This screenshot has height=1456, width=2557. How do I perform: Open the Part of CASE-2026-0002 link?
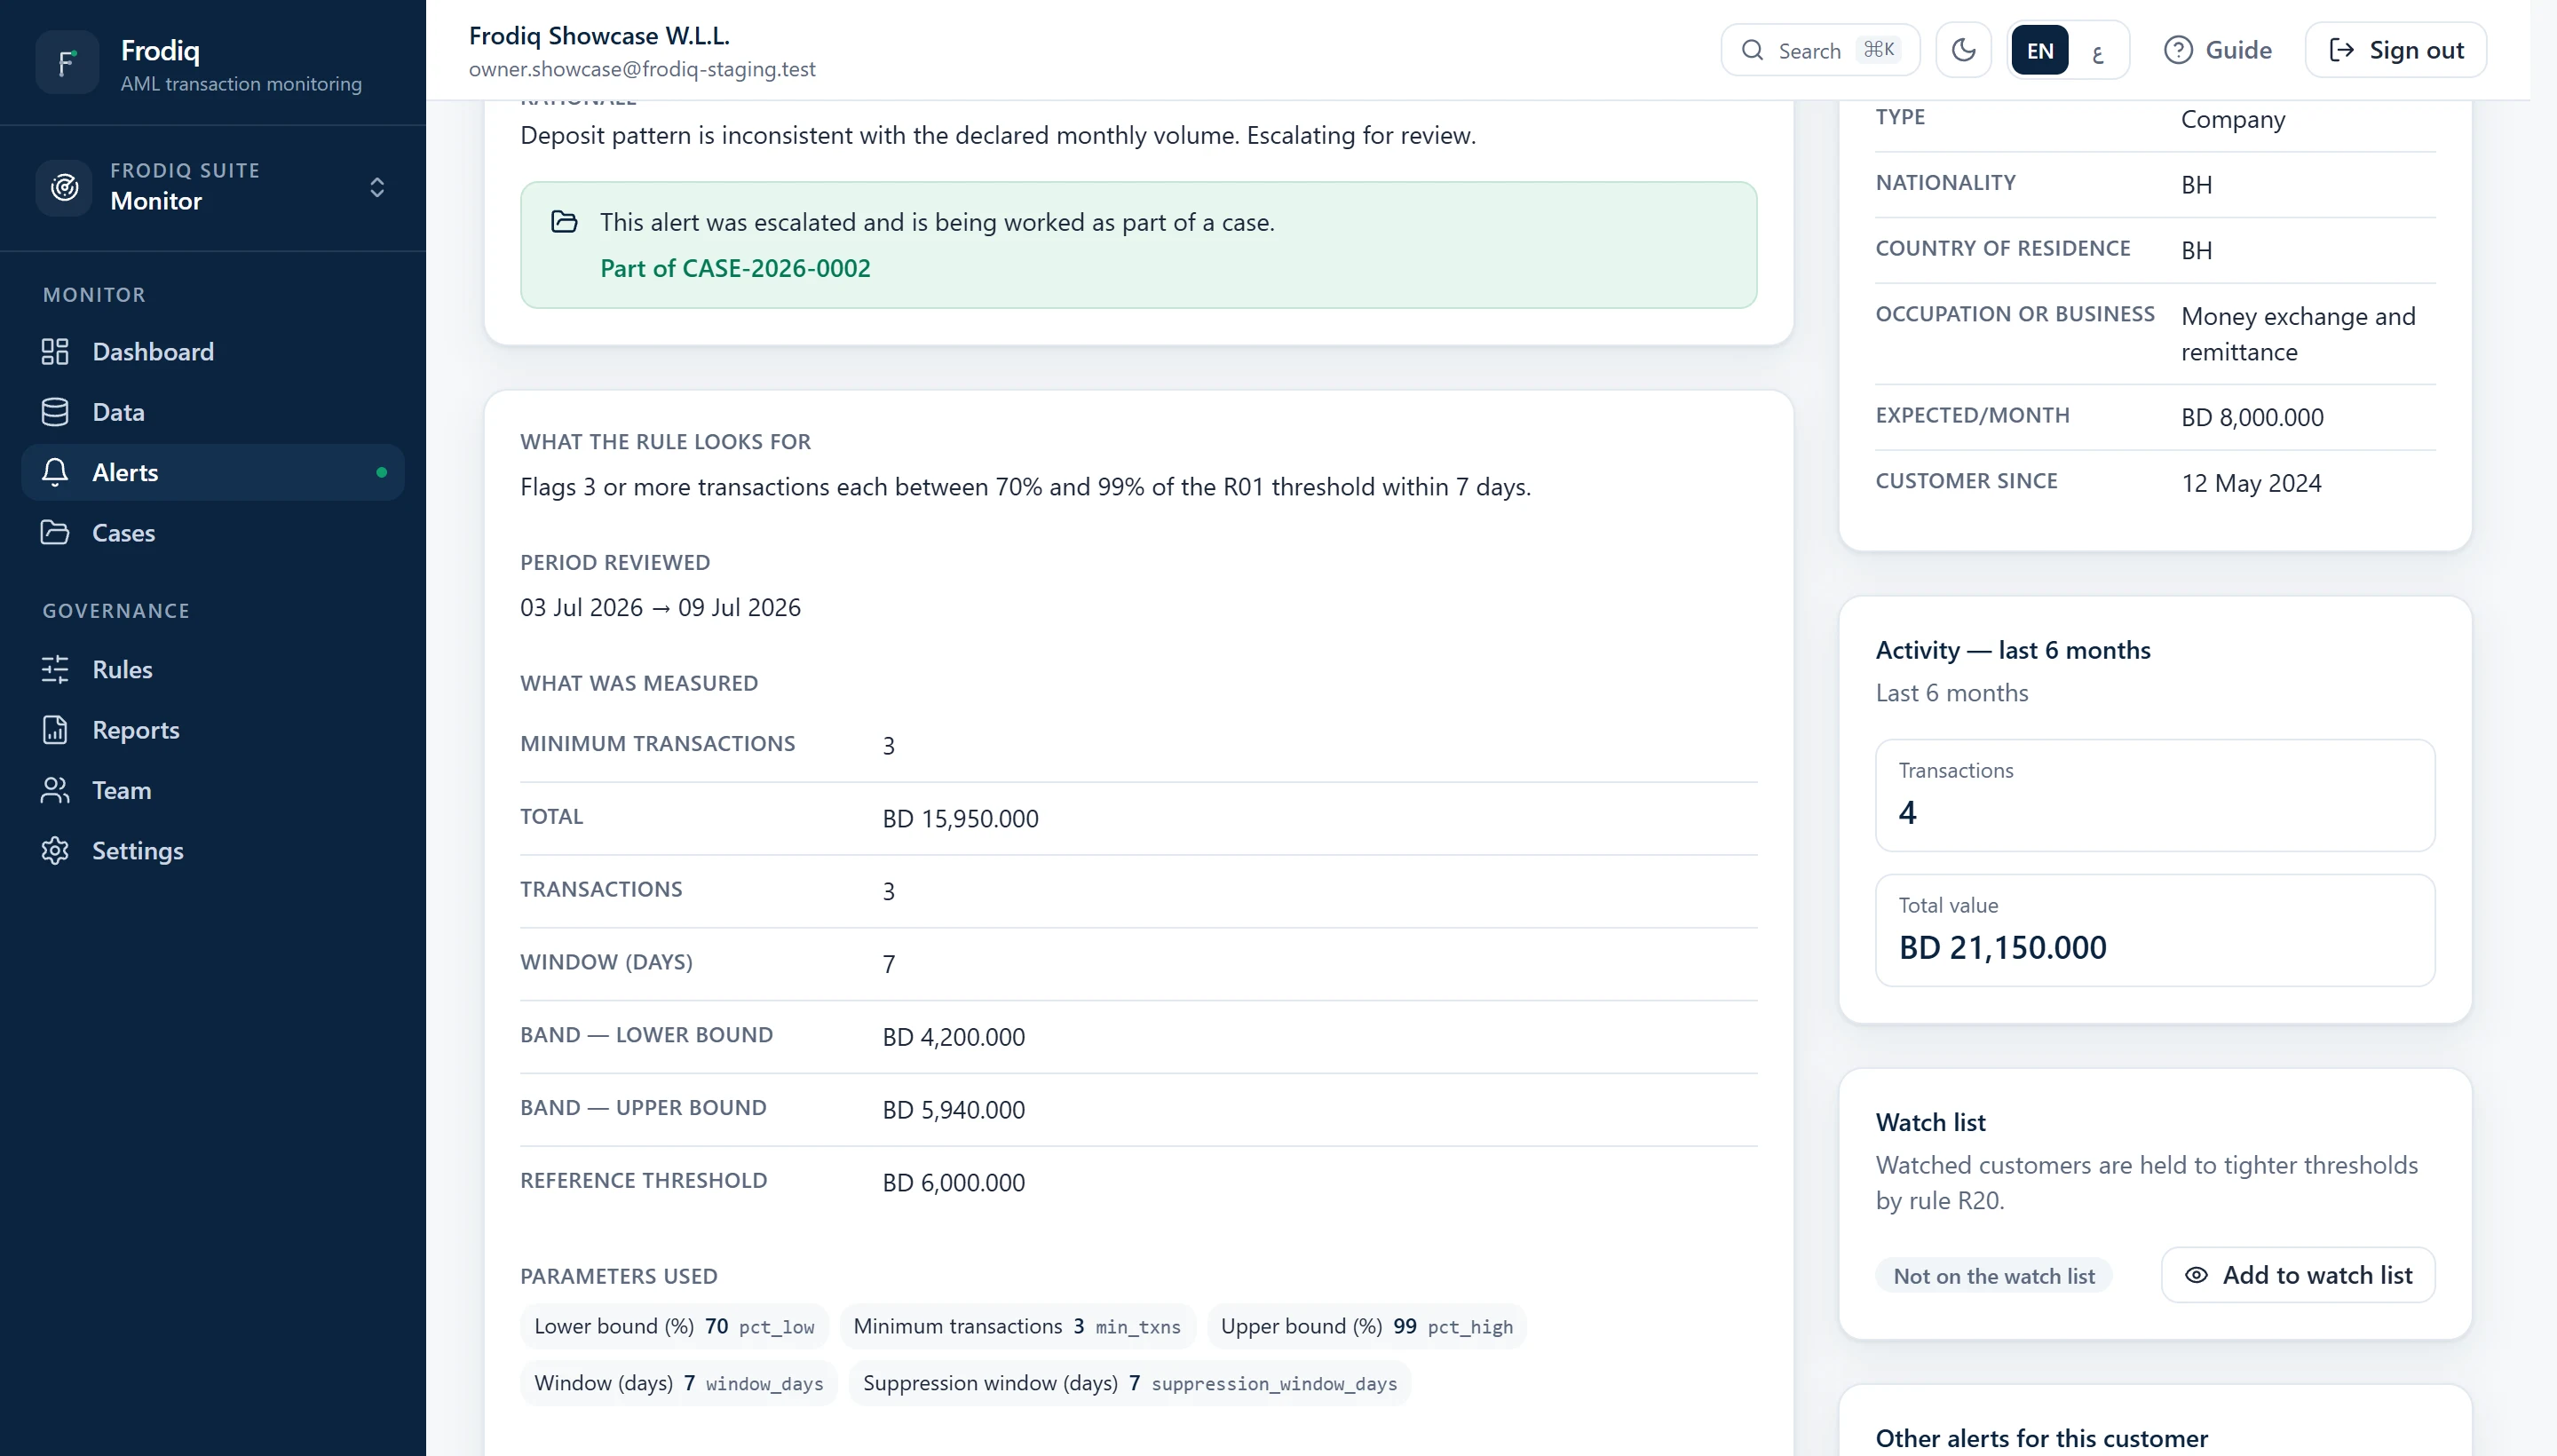pyautogui.click(x=735, y=268)
